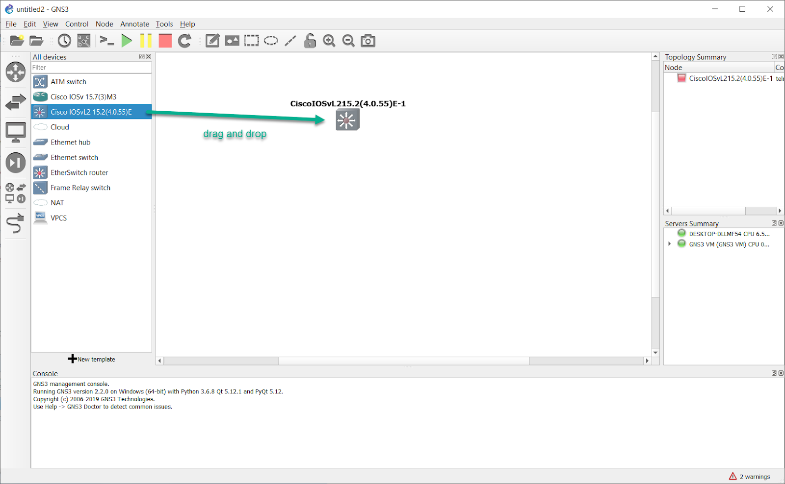The height and width of the screenshot is (484, 785).
Task: Click the canvas horizontal scrollbar right arrow
Action: point(647,361)
